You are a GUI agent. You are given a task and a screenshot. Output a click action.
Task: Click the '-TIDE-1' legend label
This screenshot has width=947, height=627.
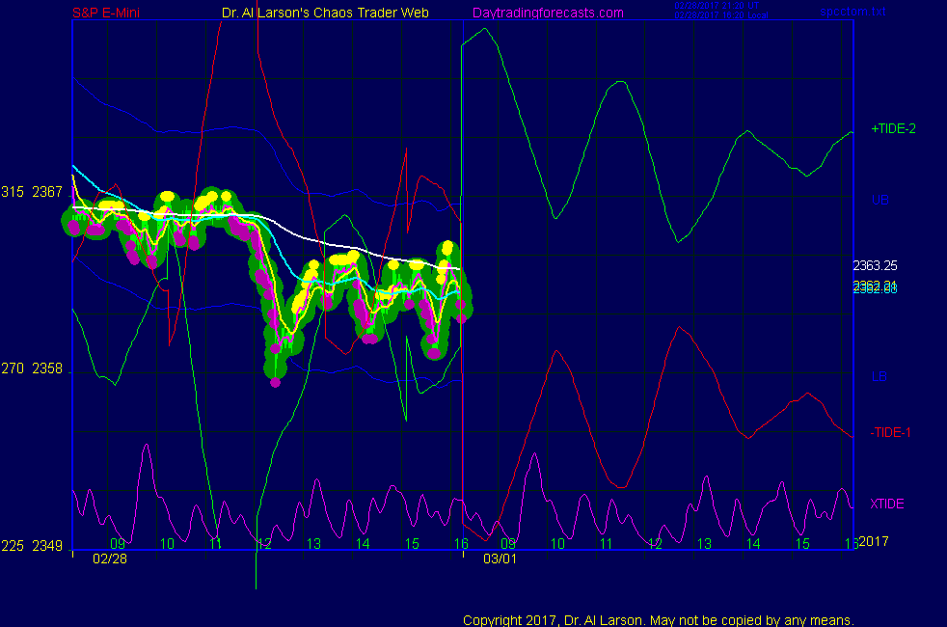pos(890,432)
